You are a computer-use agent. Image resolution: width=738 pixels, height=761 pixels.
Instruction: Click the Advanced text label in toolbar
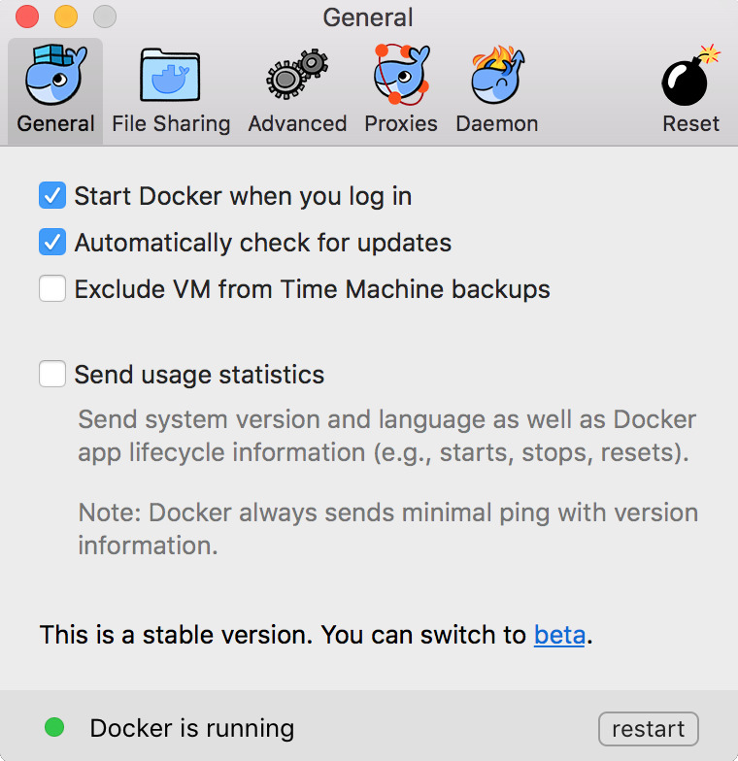[x=297, y=124]
